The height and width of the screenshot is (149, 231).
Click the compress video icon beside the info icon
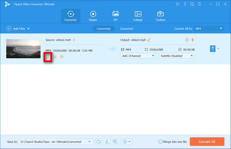pos(192,40)
